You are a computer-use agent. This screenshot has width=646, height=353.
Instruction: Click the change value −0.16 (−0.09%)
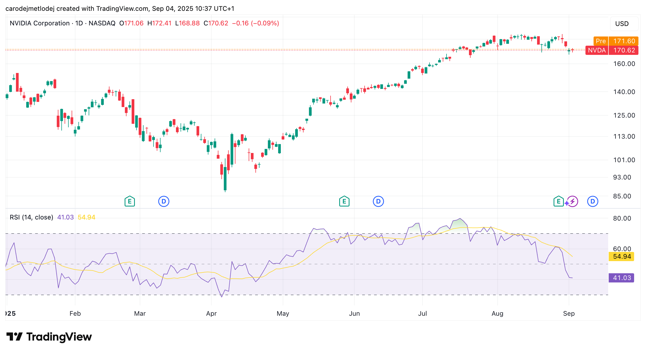pyautogui.click(x=256, y=23)
